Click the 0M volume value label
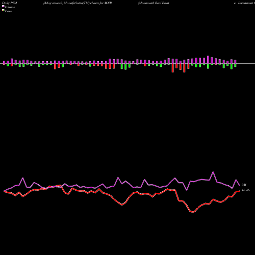 (x=244, y=185)
